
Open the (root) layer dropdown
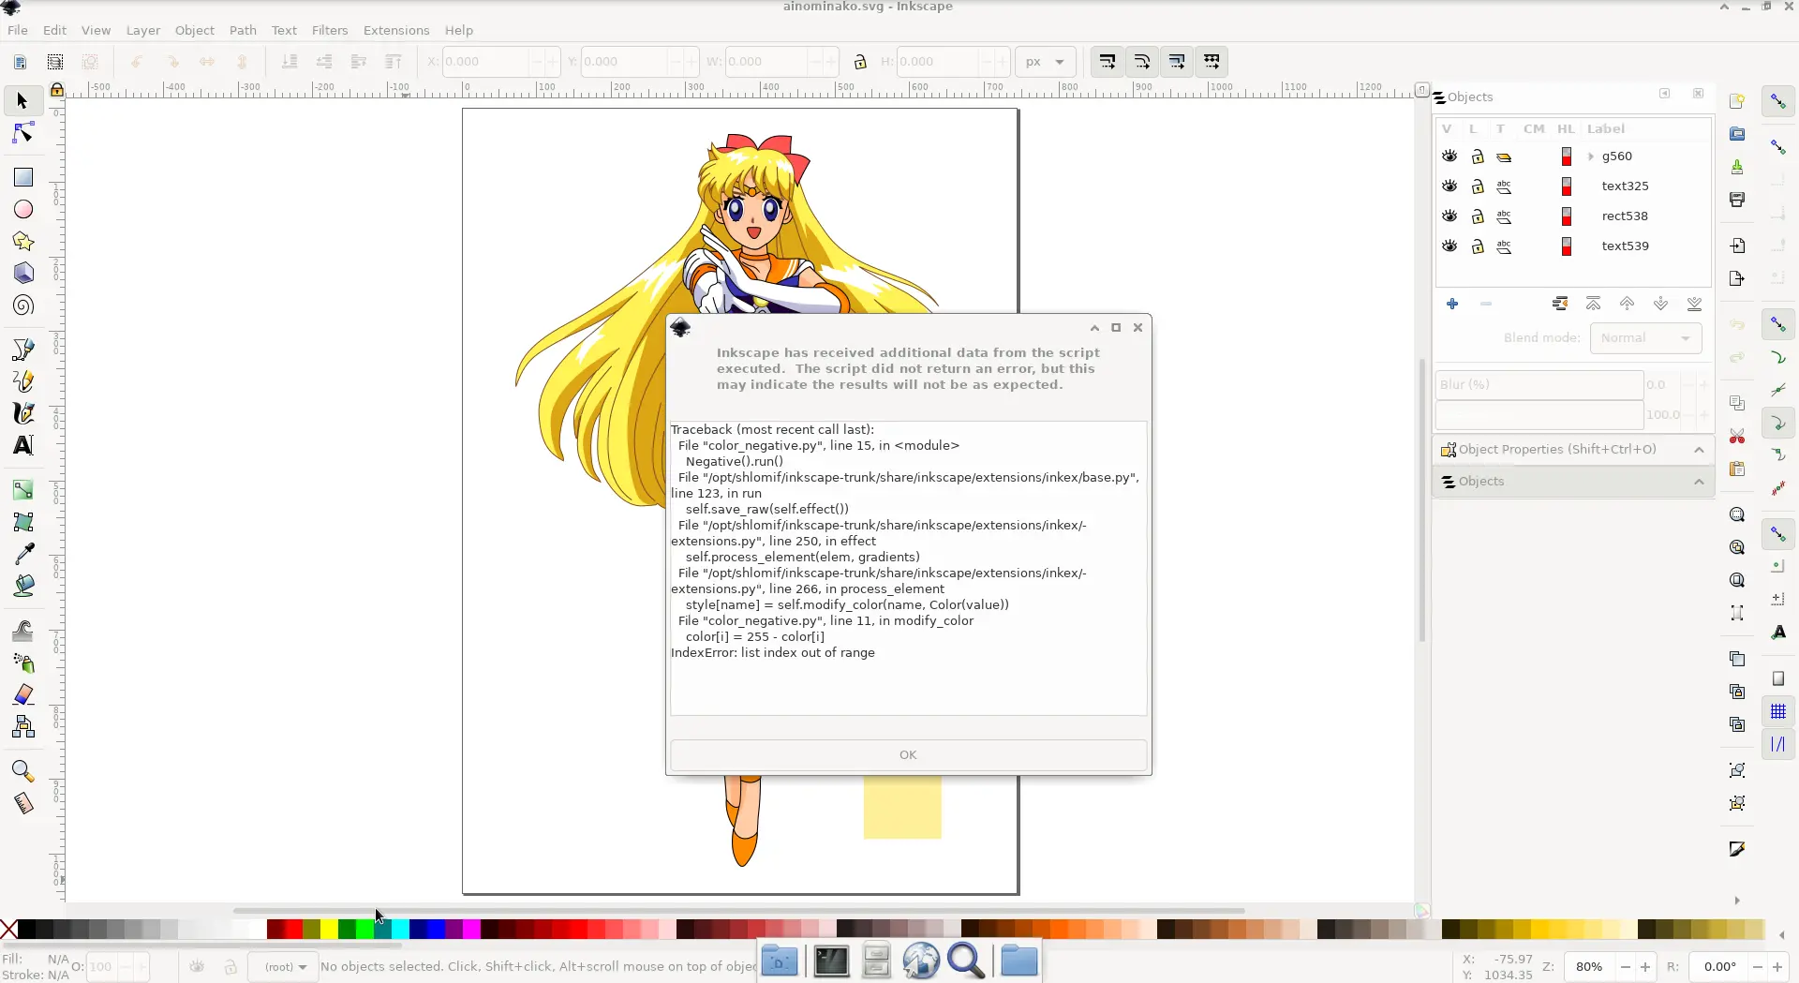click(283, 967)
